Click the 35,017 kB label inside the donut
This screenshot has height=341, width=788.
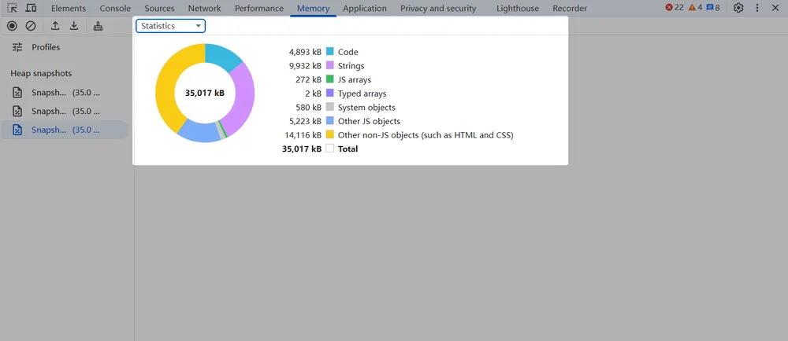pos(205,93)
